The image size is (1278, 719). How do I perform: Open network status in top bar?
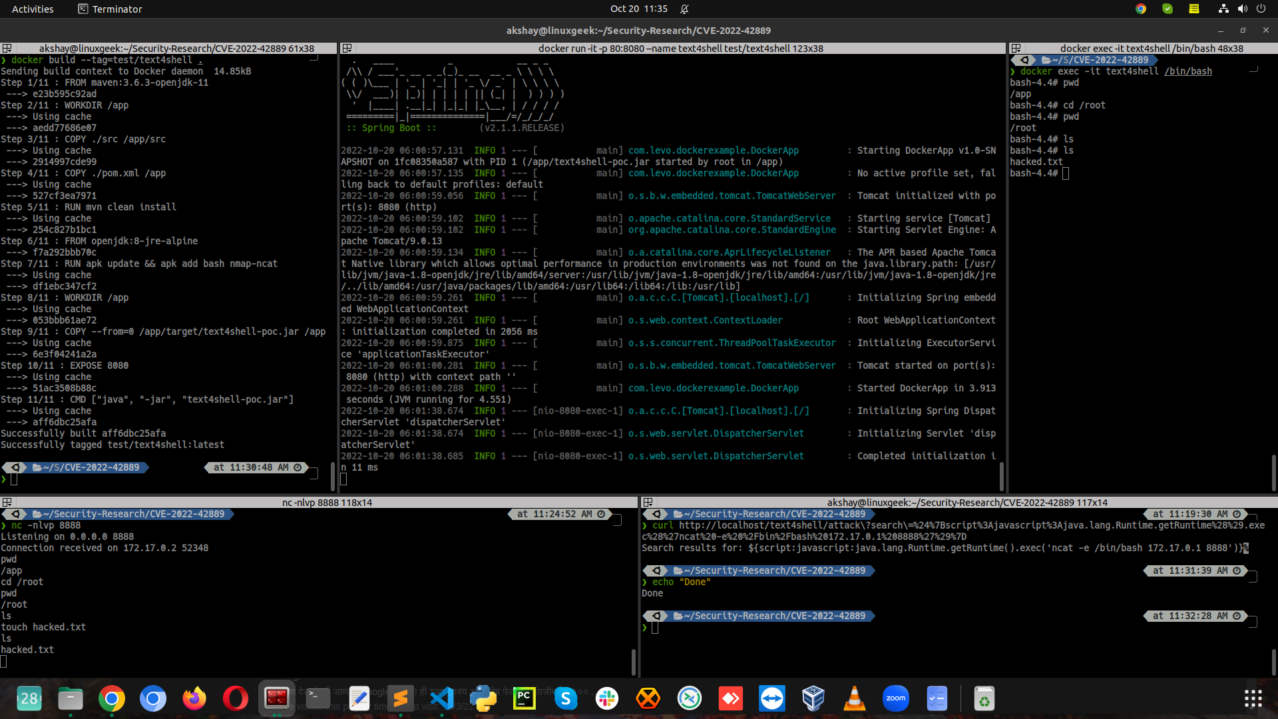[x=1223, y=9]
